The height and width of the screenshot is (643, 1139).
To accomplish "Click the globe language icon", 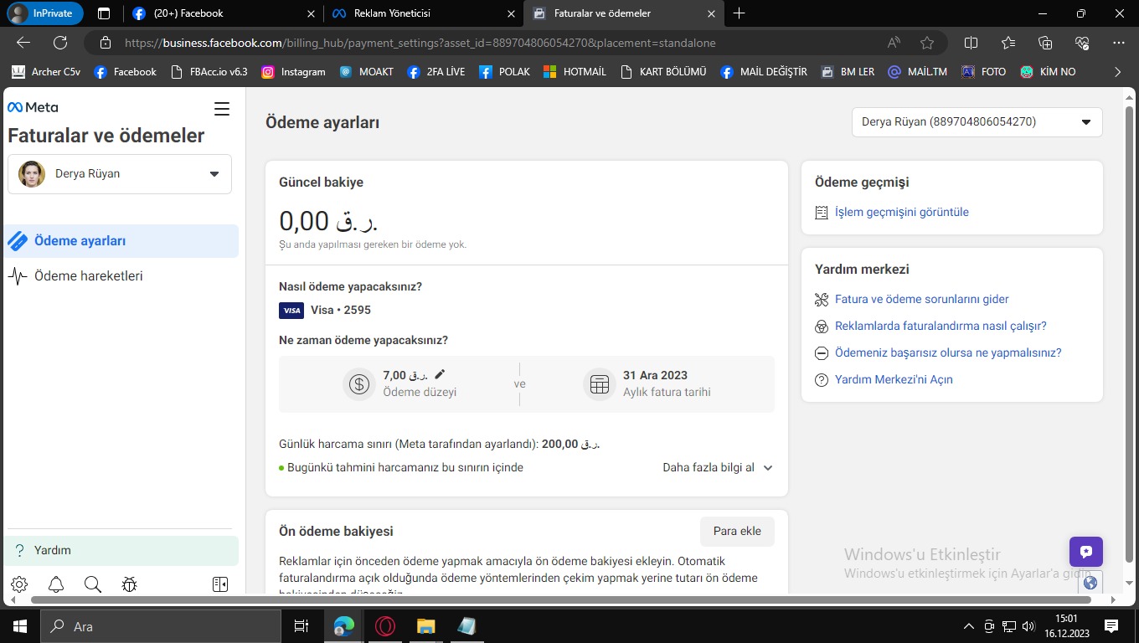I will coord(1090,583).
